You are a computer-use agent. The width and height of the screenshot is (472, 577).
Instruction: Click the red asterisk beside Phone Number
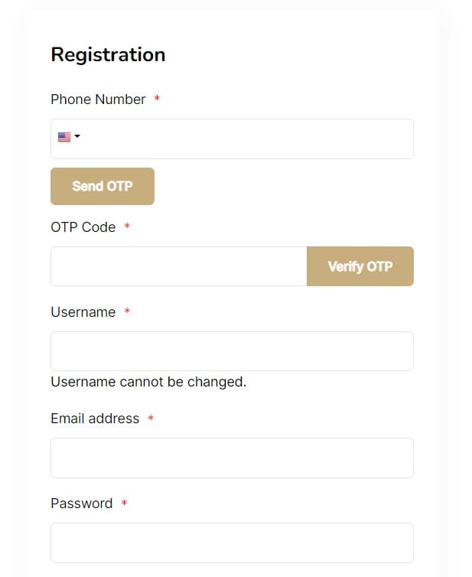(157, 98)
